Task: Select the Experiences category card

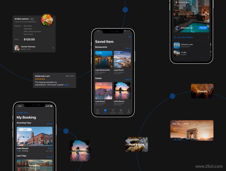Action: (80, 151)
